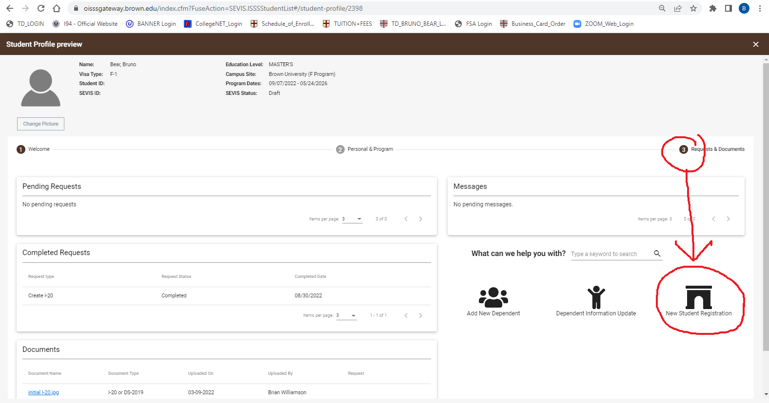769x403 pixels.
Task: Go to next page of Messages
Action: [729, 219]
